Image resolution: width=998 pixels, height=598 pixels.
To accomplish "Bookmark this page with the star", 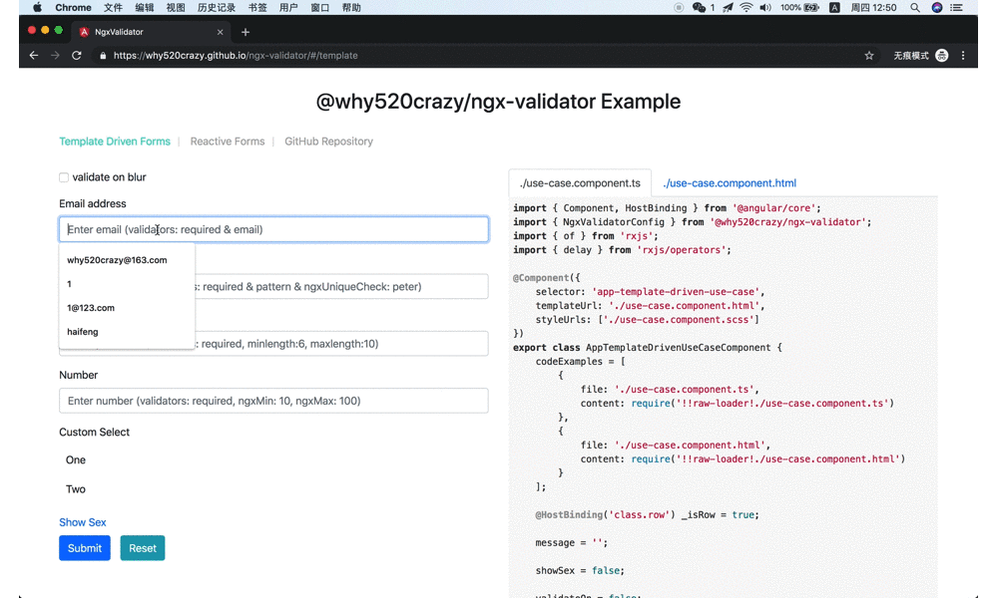I will coord(869,55).
